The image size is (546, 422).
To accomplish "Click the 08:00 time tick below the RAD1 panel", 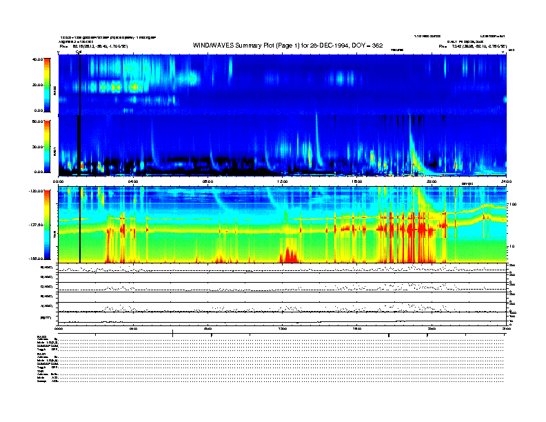I will coord(208,181).
